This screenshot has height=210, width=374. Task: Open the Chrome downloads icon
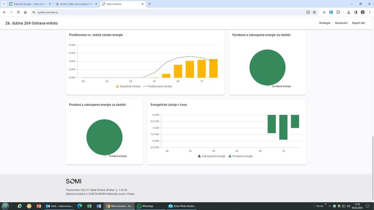point(349,12)
